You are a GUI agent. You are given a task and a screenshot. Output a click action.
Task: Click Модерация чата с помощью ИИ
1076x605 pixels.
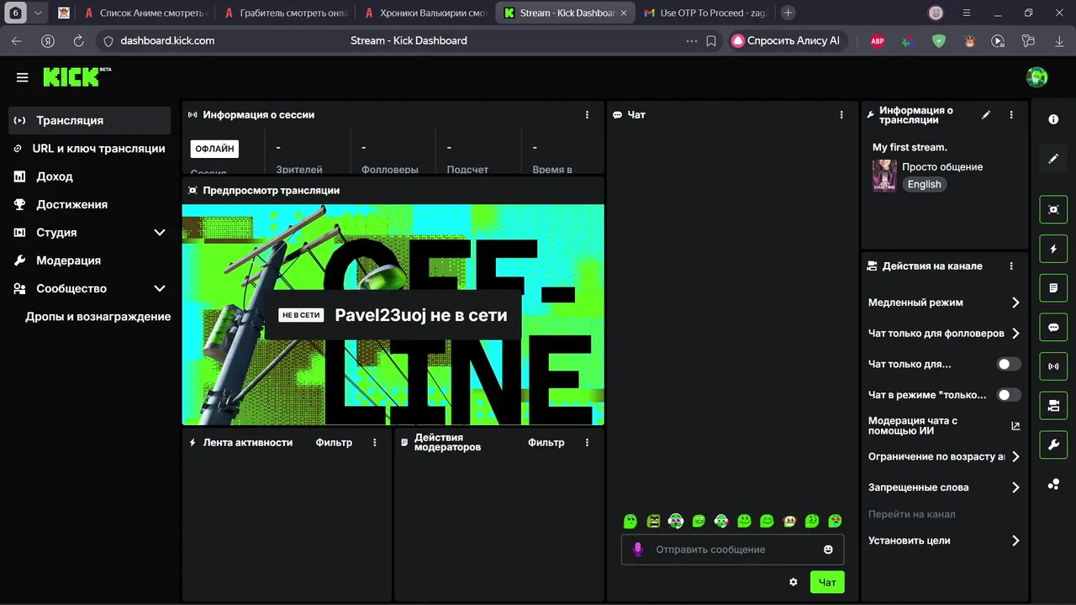tap(913, 426)
